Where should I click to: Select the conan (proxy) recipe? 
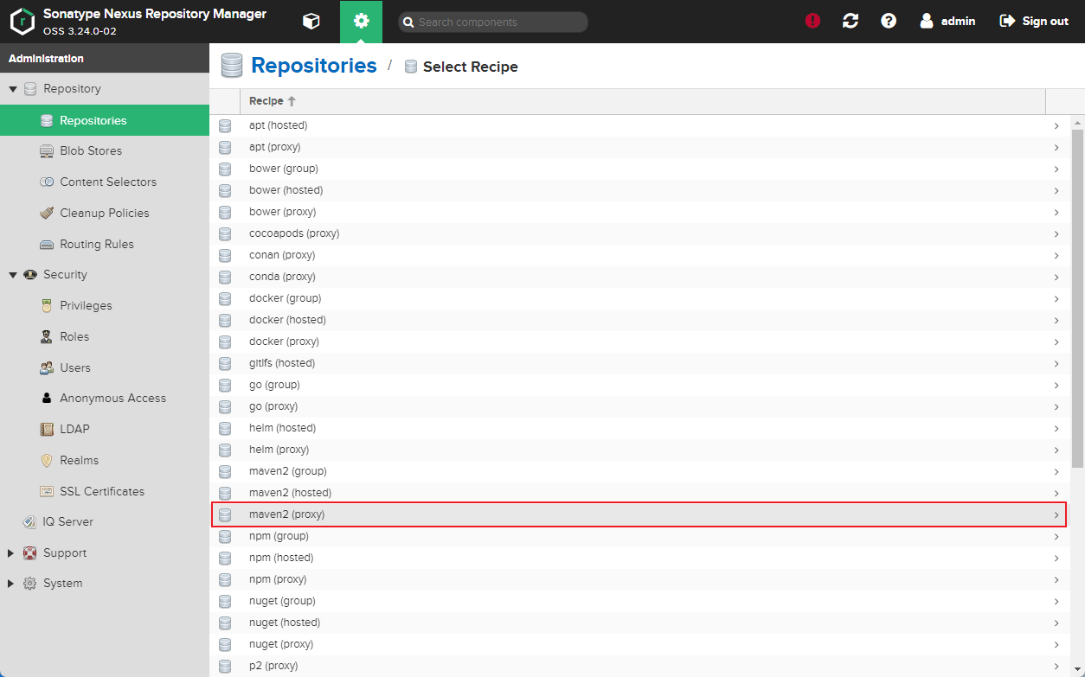click(x=639, y=255)
